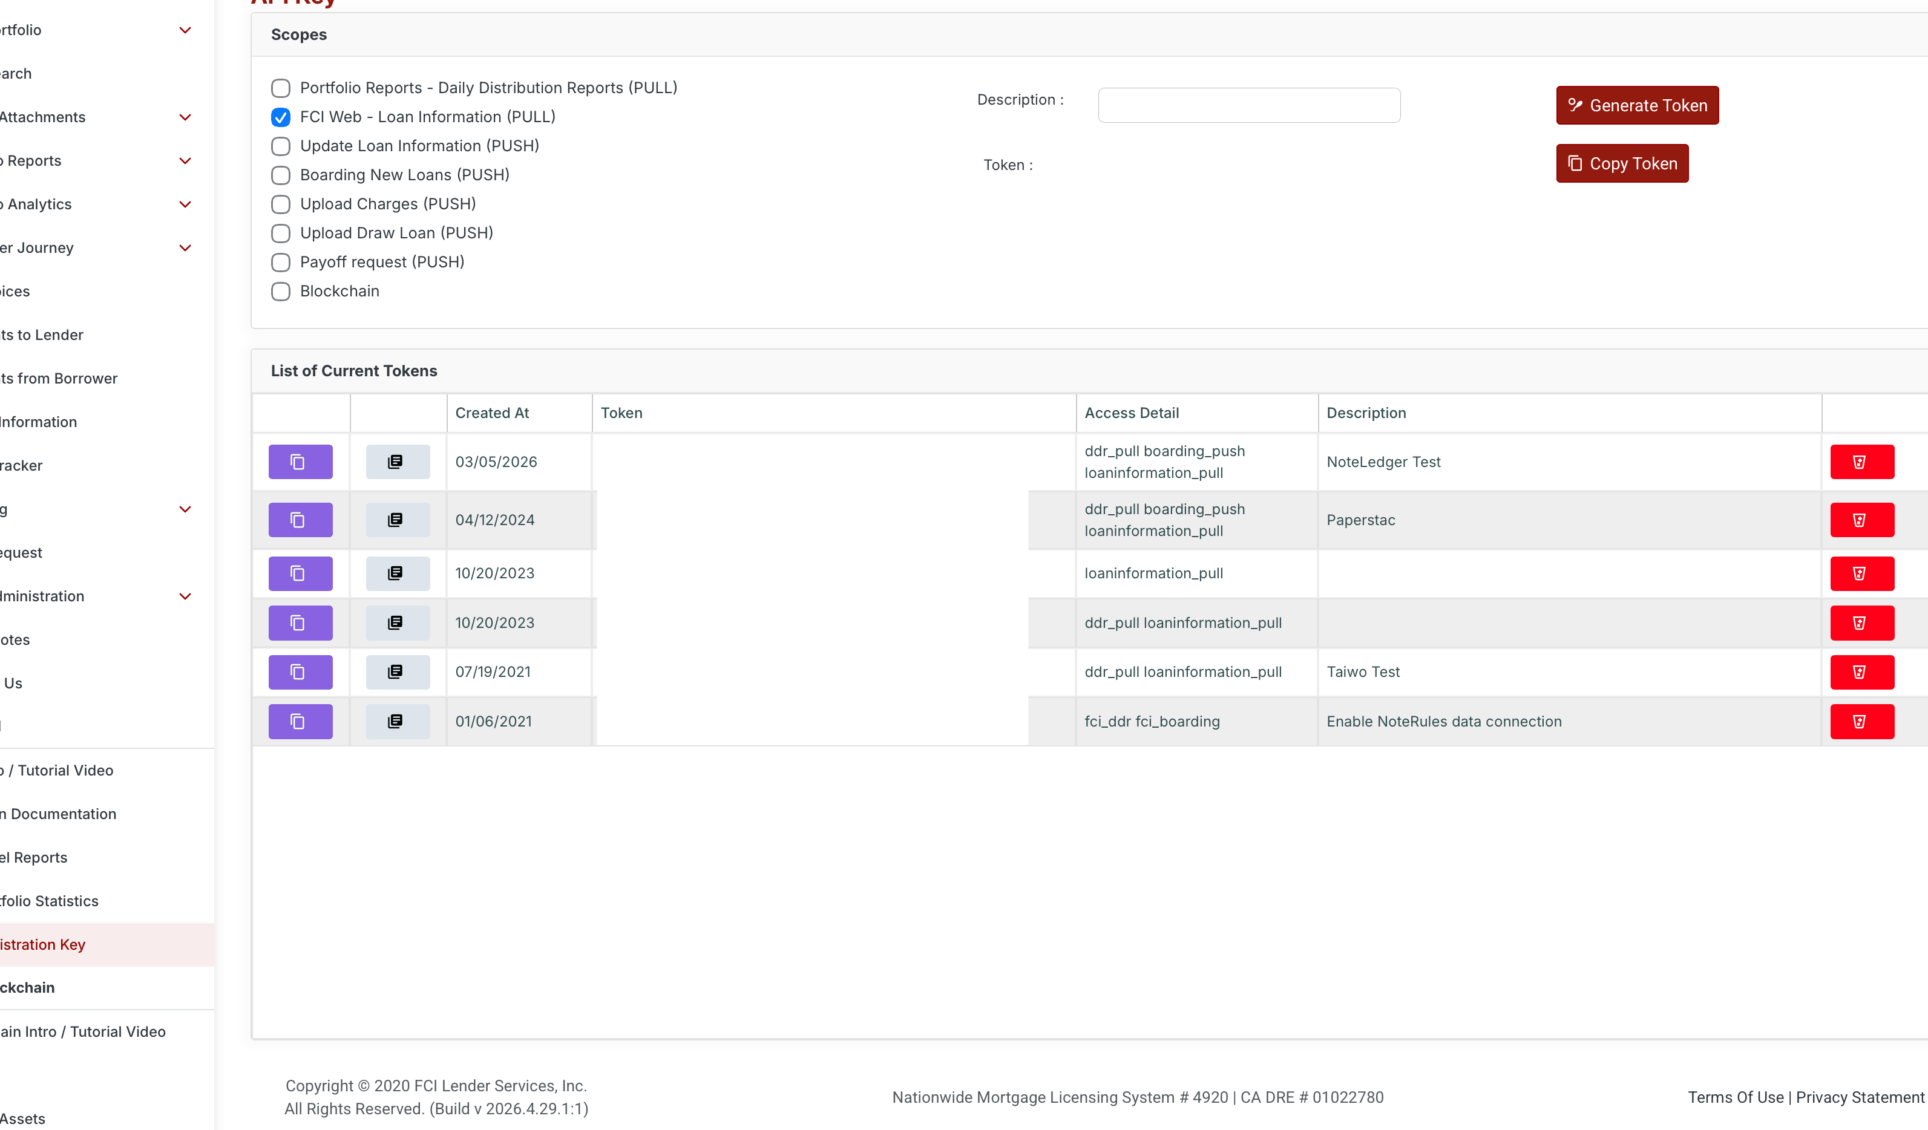The height and width of the screenshot is (1130, 1928).
Task: Copy the Paperstac token
Action: (x=300, y=520)
